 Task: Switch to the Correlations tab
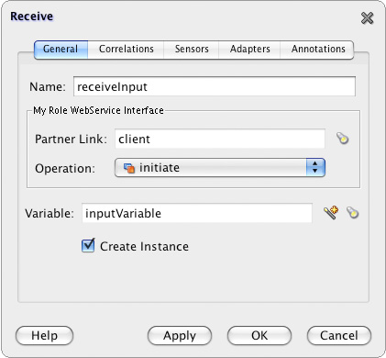coord(126,49)
